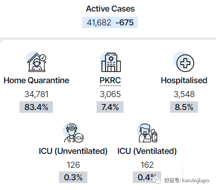Click the Home Quarantine house icon
This screenshot has height=190, width=216.
[36, 62]
